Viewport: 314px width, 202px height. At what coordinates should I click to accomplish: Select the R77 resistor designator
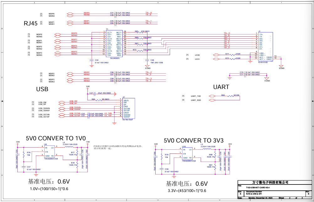click(73, 153)
